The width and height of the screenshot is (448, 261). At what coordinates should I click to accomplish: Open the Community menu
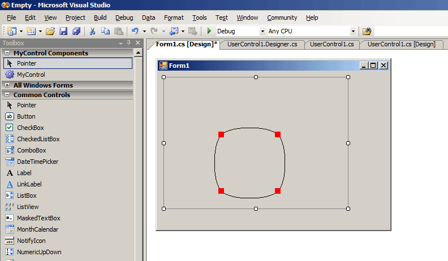282,18
